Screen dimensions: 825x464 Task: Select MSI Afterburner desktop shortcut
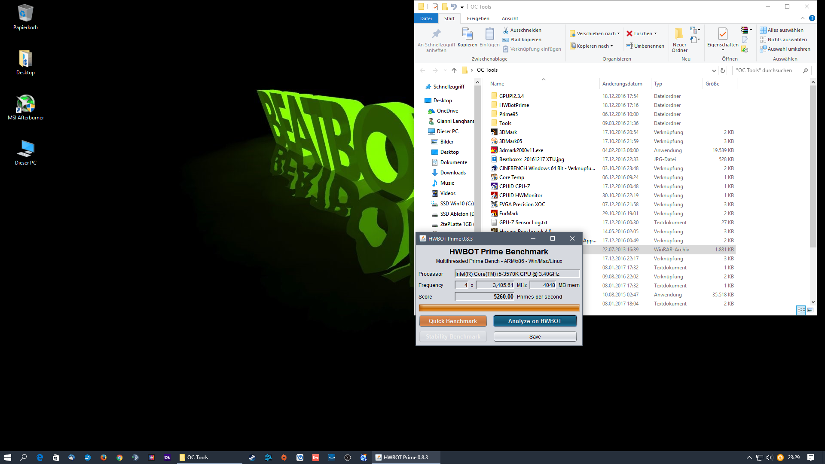[26, 107]
